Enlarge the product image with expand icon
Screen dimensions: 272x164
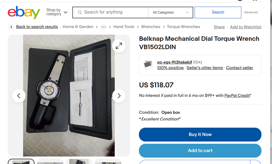[119, 46]
